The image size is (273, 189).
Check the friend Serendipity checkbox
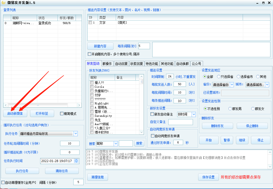tap(92, 115)
